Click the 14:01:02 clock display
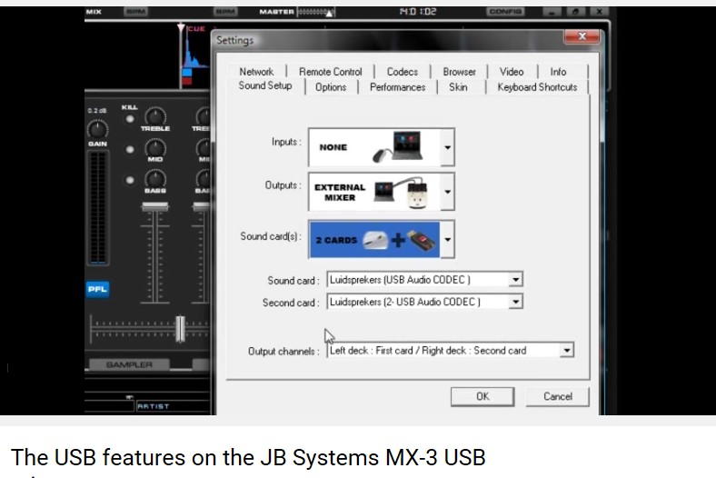The height and width of the screenshot is (478, 716). coord(418,12)
